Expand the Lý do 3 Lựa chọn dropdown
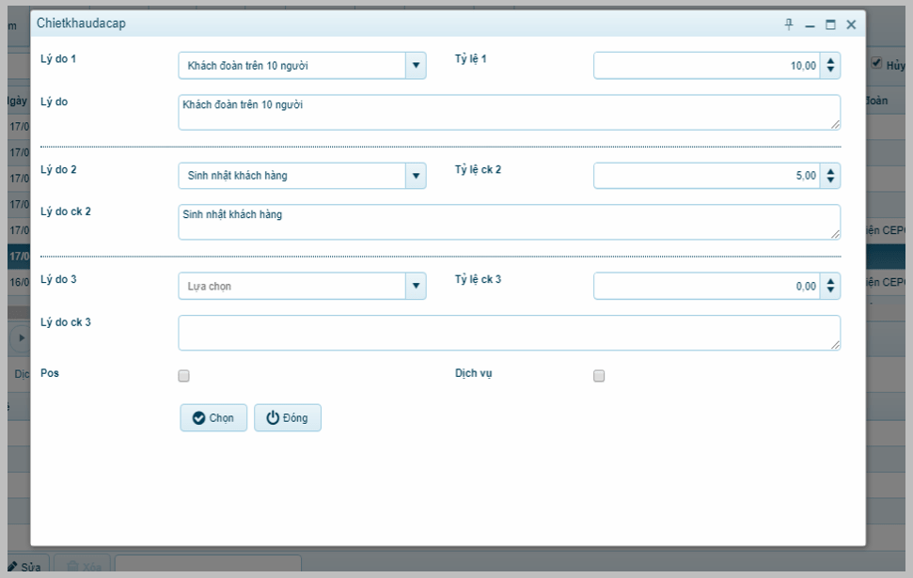The height and width of the screenshot is (578, 913). (416, 286)
